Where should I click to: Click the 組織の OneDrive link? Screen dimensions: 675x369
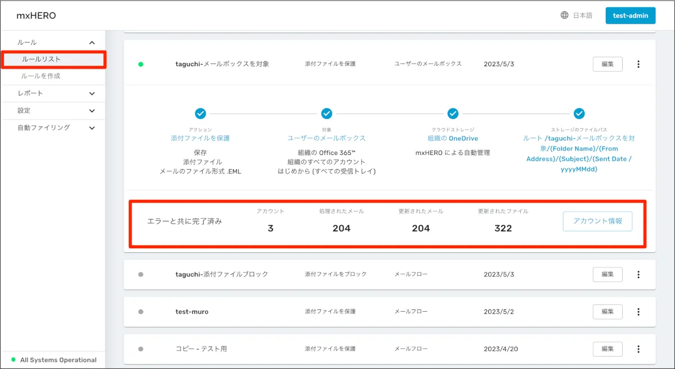coord(453,138)
